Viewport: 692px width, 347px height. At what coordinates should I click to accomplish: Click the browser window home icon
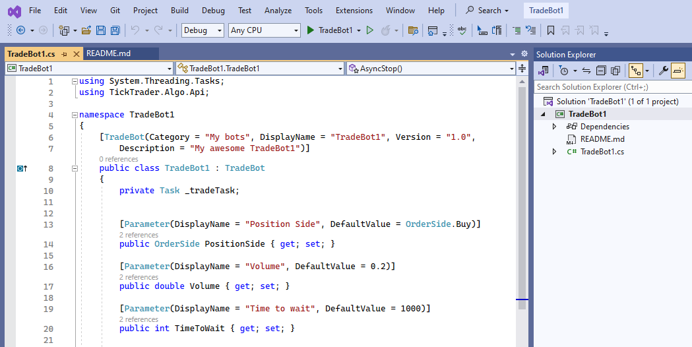tap(433, 30)
